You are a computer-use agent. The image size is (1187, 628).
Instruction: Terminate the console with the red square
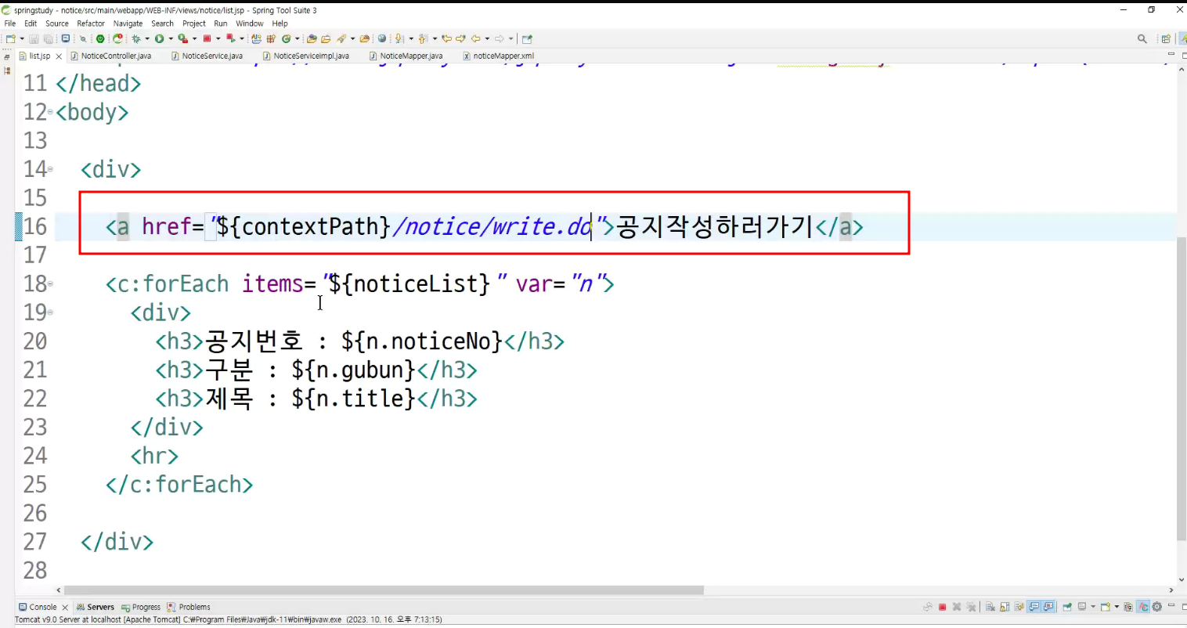[x=943, y=607]
